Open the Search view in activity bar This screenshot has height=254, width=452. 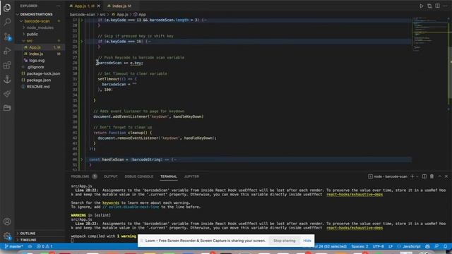tap(7, 22)
